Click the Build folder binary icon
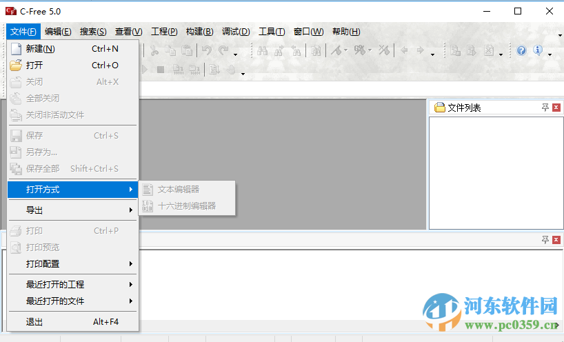 click(194, 70)
